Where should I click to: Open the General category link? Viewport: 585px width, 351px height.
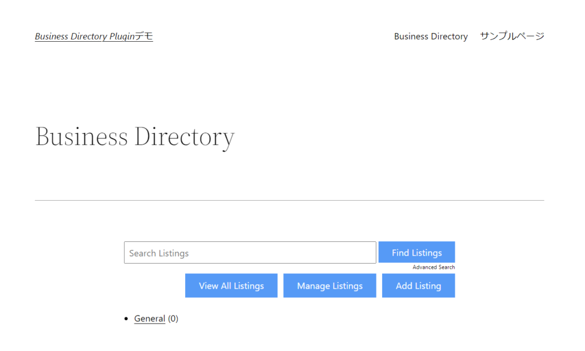150,319
